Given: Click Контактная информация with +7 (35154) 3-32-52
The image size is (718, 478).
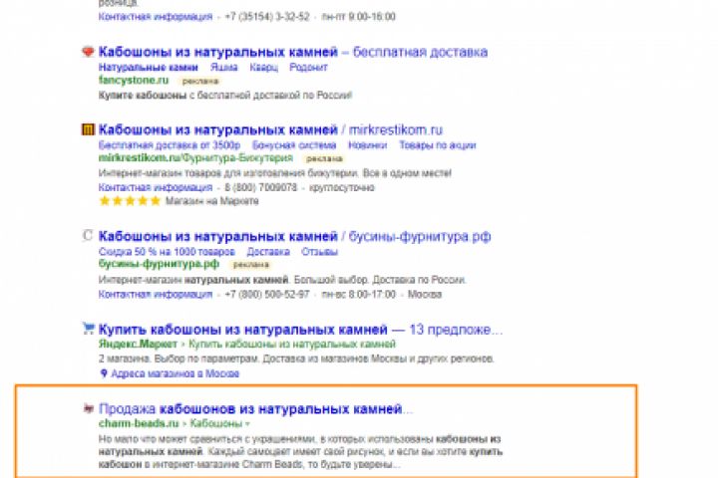Looking at the screenshot, I should [156, 17].
